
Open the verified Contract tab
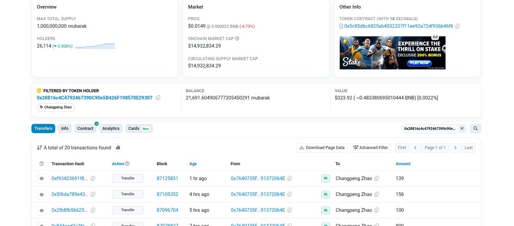point(85,128)
